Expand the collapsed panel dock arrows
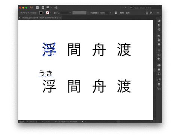Screen dimensions: 180x135 160,16
